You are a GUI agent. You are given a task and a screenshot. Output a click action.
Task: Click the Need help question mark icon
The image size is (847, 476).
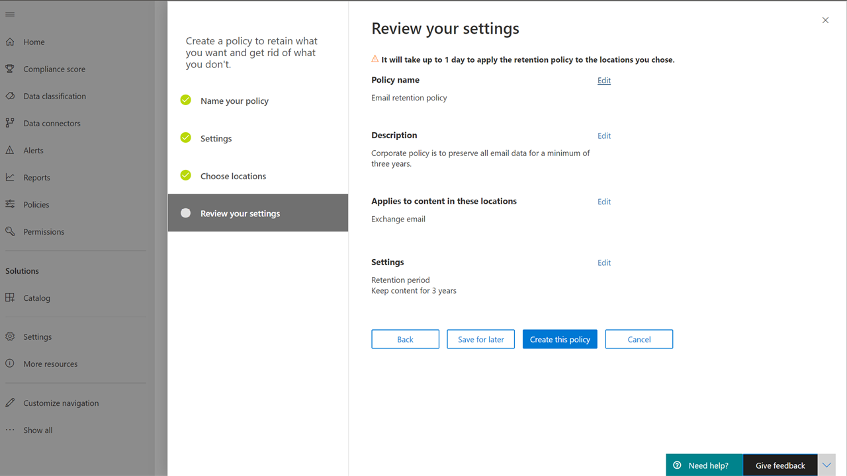677,465
